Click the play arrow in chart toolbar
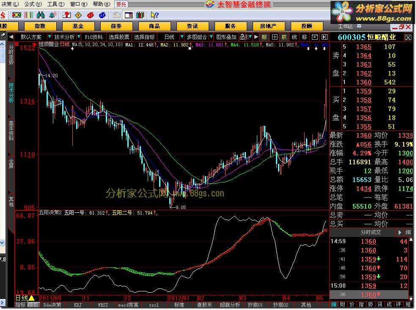The width and height of the screenshot is (416, 310). point(256,37)
